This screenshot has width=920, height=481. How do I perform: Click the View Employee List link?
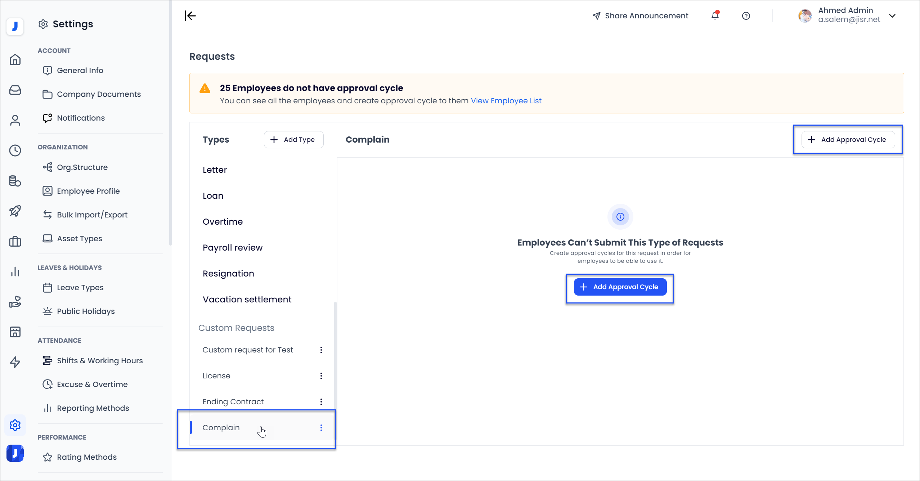[x=506, y=101]
